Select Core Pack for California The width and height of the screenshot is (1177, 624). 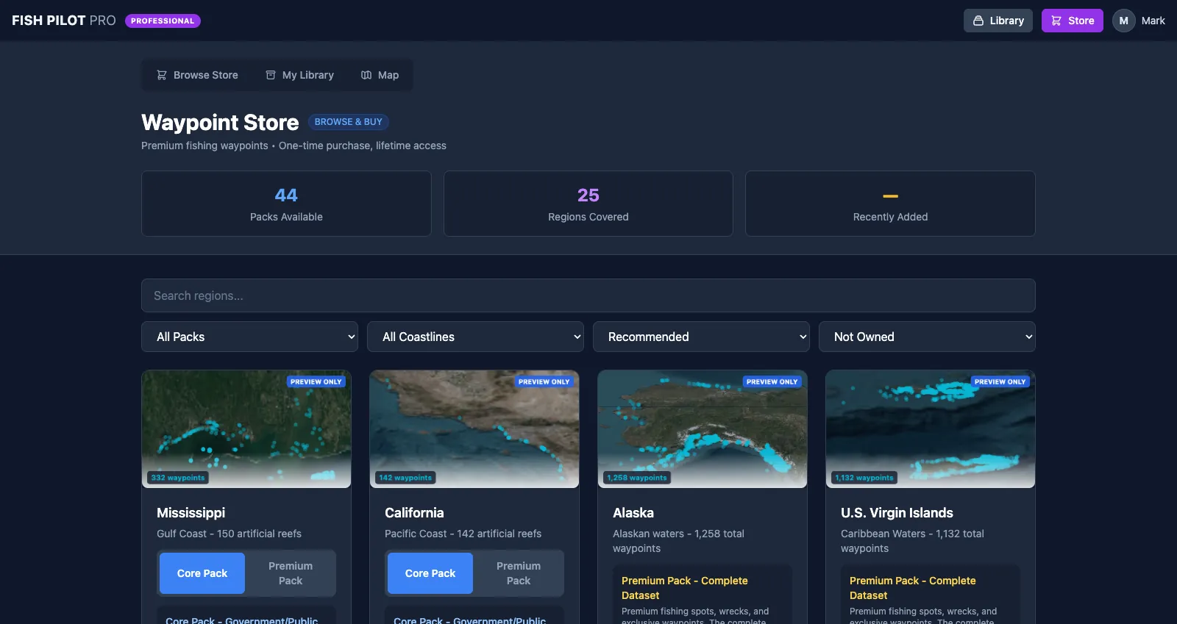430,573
